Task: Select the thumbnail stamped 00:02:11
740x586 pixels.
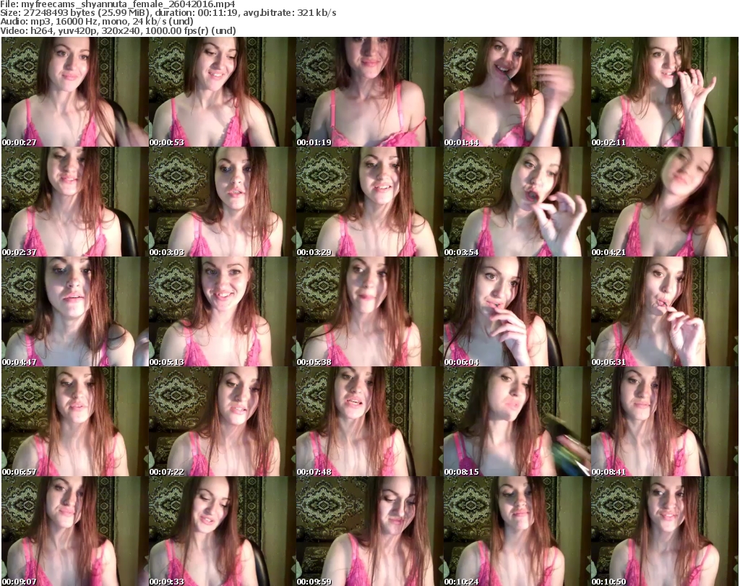Action: tap(665, 92)
